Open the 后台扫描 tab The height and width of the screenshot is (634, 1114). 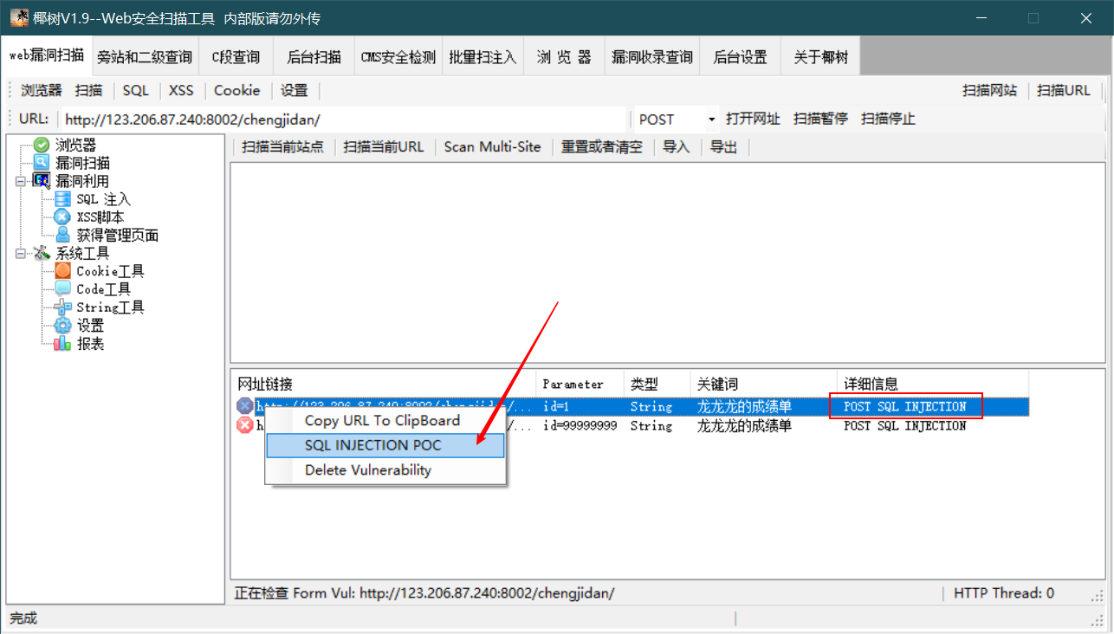point(314,57)
